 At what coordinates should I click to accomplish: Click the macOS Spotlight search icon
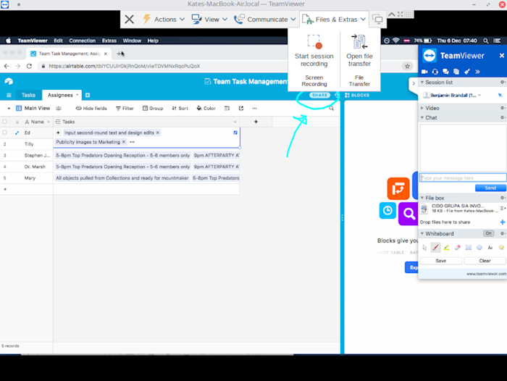pyautogui.click(x=486, y=41)
